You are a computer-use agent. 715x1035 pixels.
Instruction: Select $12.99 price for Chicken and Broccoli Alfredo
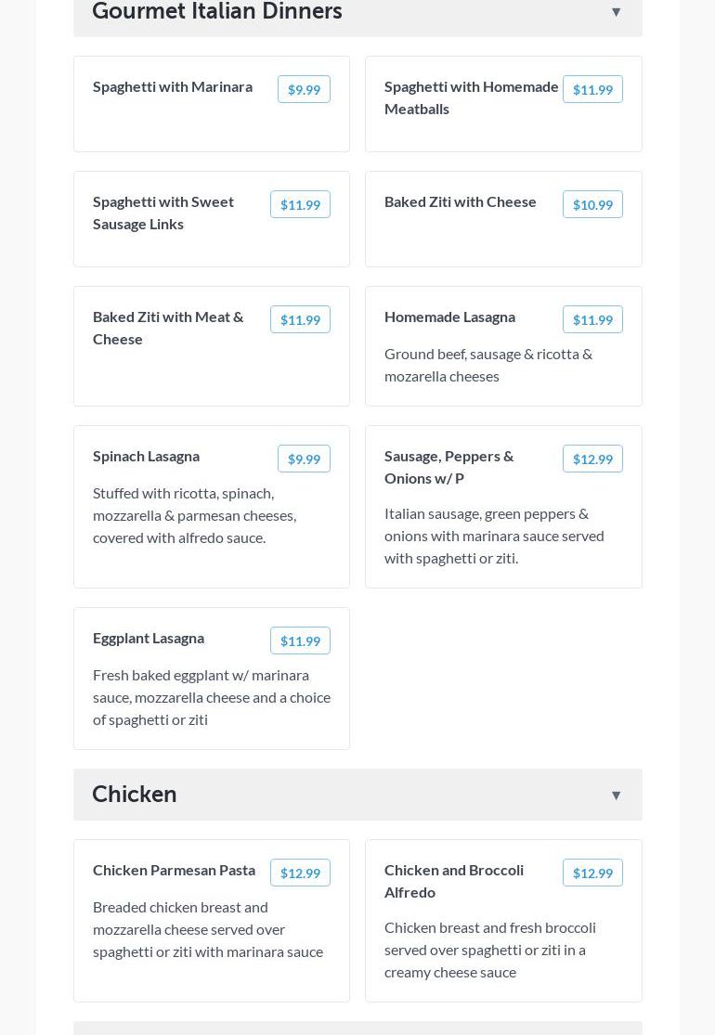pos(592,873)
